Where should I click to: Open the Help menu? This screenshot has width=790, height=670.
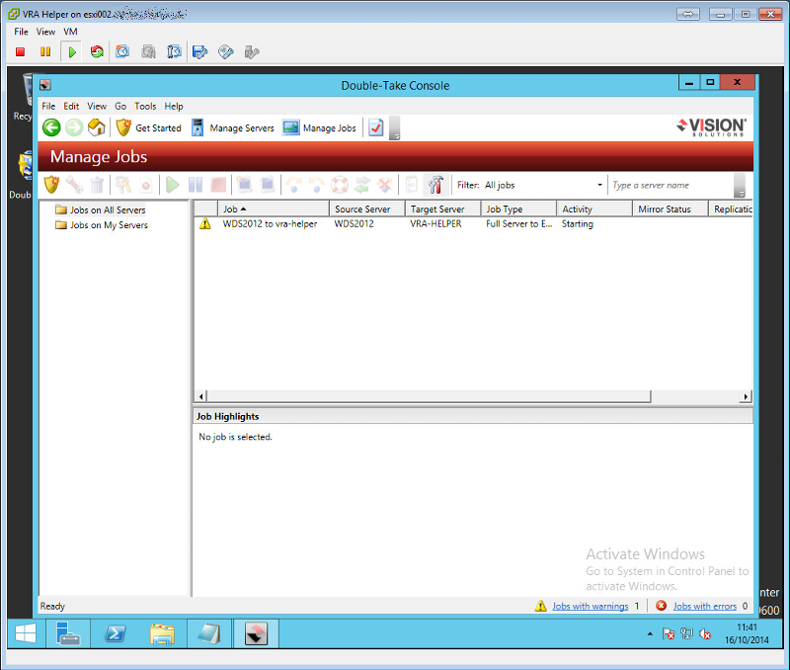[174, 107]
